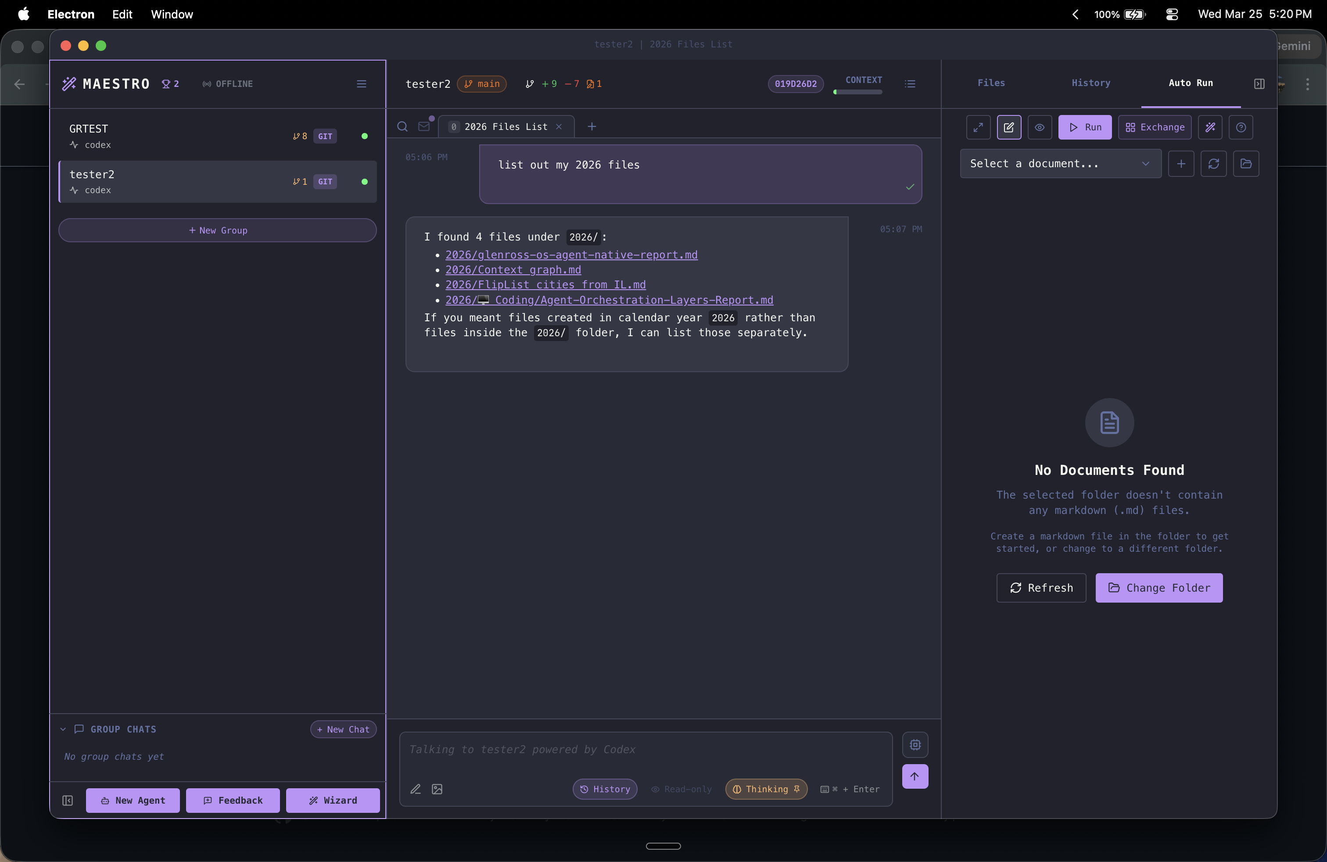Click the refresh documents icon
The height and width of the screenshot is (862, 1327).
coord(1213,163)
